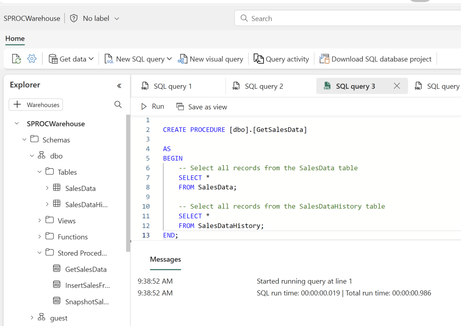
Task: Click the refresh icon in the Home toolbar
Action: tap(16, 59)
